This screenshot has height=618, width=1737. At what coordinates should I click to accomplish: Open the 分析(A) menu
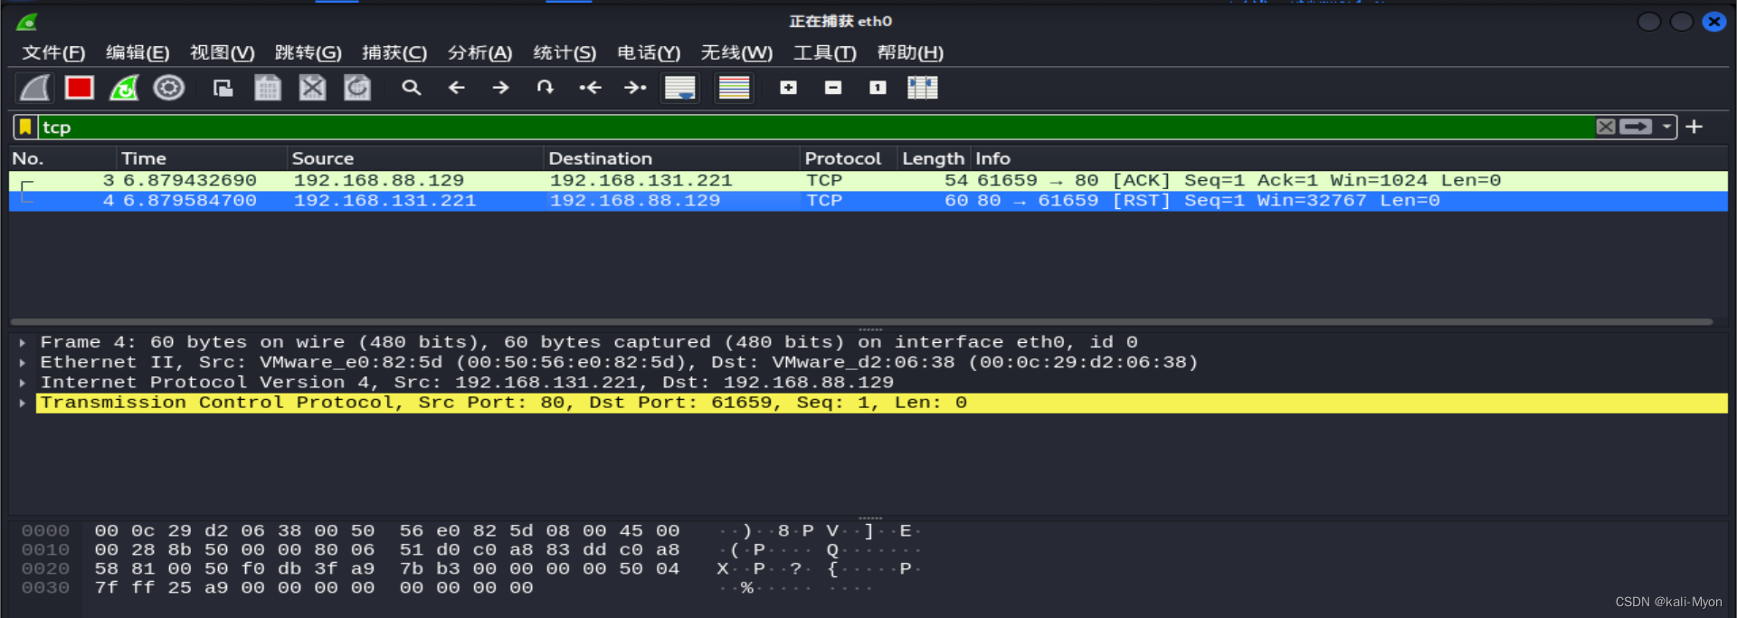[x=480, y=52]
